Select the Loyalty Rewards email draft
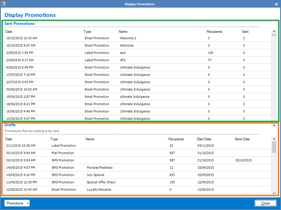The image size is (281, 210). (99, 189)
